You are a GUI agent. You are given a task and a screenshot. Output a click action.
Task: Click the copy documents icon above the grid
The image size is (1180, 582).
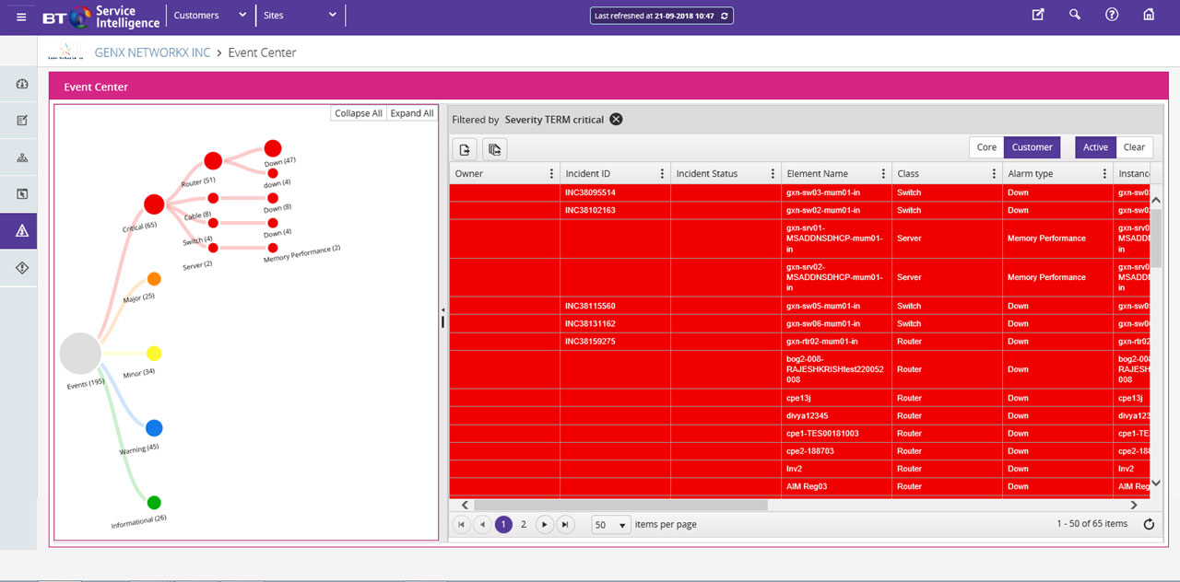click(x=494, y=149)
